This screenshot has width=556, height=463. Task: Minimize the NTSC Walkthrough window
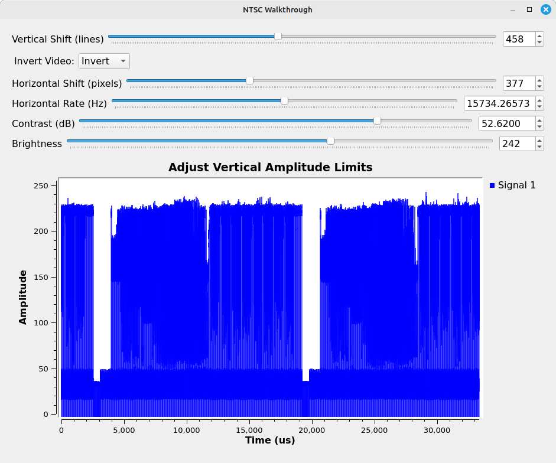(x=513, y=9)
